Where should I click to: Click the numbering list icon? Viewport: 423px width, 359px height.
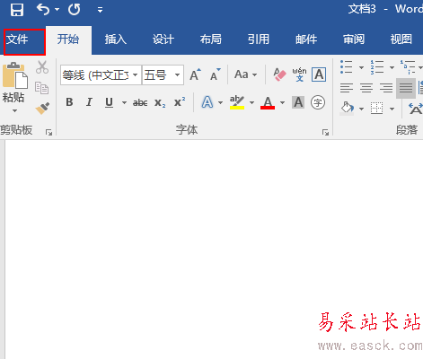[x=377, y=67]
